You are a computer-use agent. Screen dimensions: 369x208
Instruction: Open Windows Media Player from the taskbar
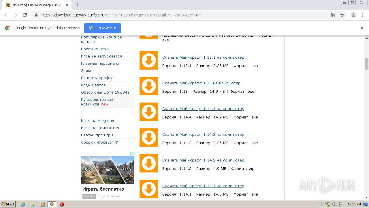pyautogui.click(x=42, y=204)
